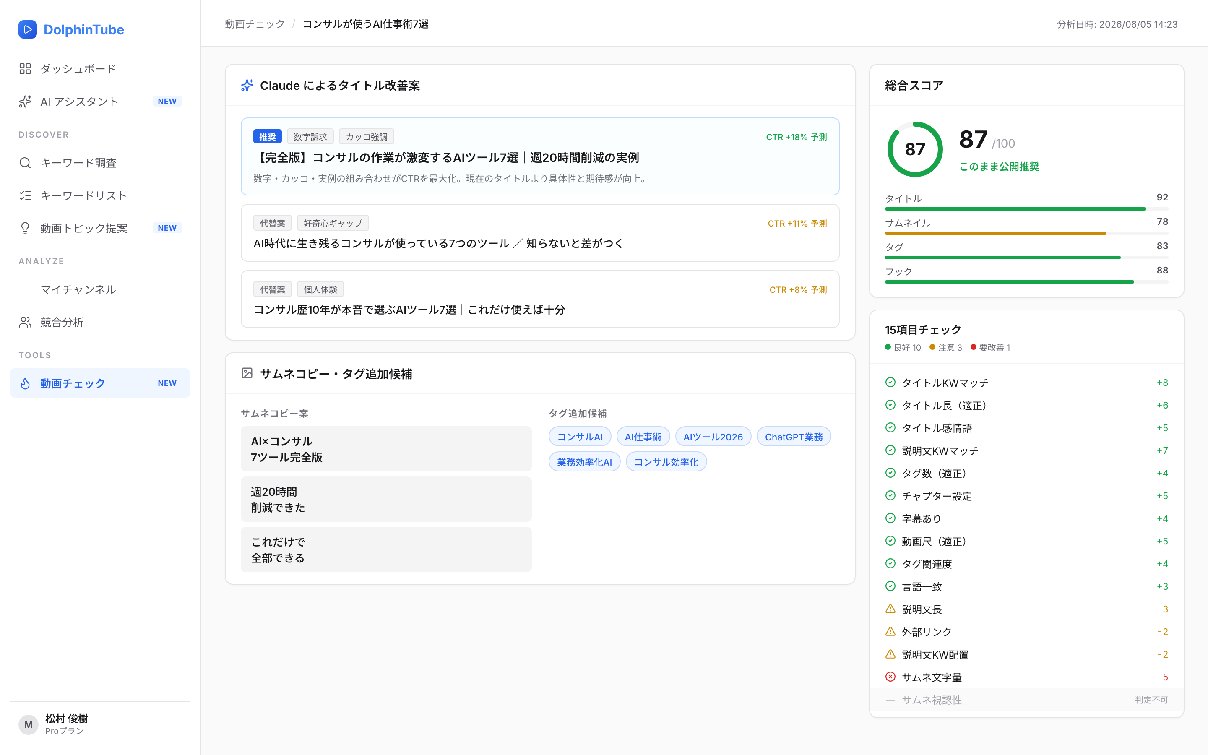Click the check icon for 説明文KWマッチ

pos(890,450)
